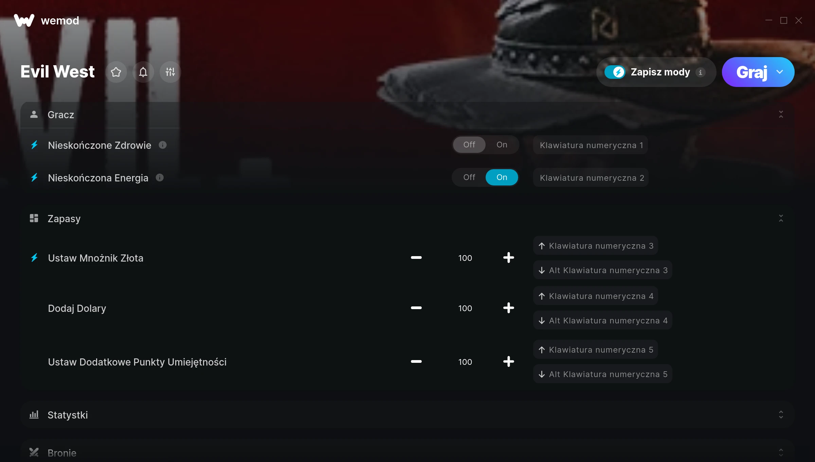Open the sliders settings icon beside the bell
Image resolution: width=815 pixels, height=462 pixels.
(x=170, y=72)
